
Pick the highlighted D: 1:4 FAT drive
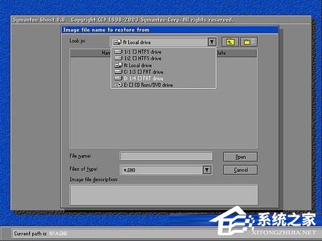point(164,78)
